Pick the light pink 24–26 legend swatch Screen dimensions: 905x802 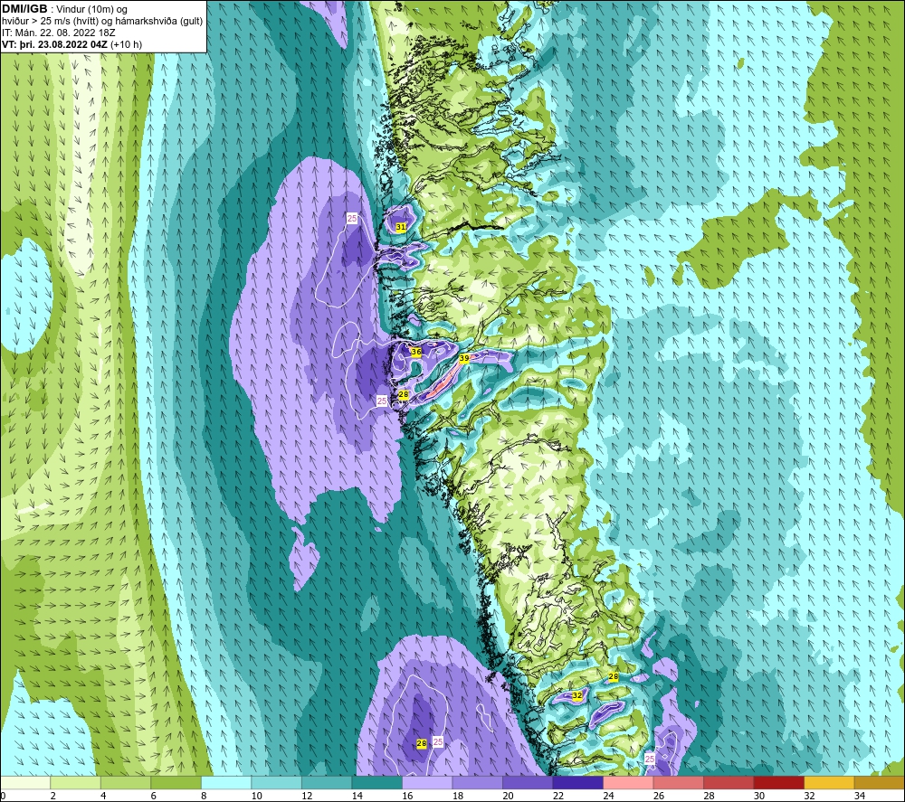[x=628, y=783]
